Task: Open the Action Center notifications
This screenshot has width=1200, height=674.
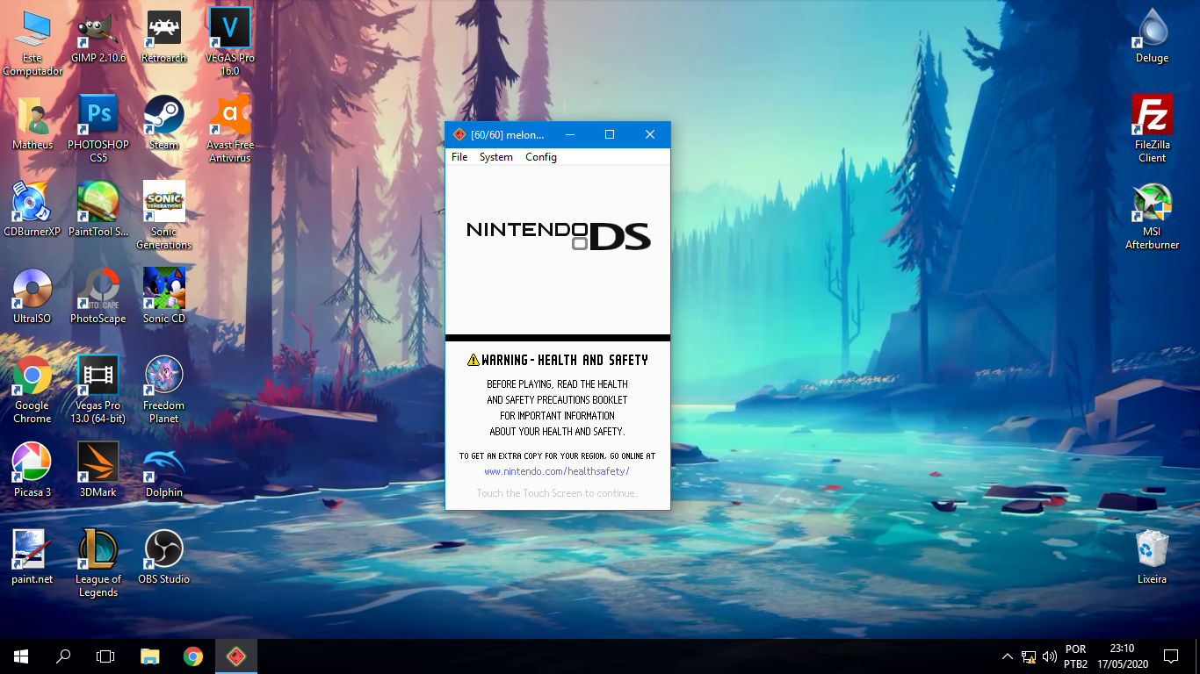Action: tap(1172, 656)
